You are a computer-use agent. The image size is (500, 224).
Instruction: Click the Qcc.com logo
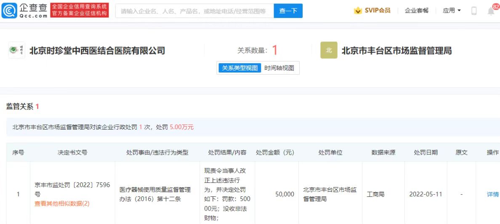point(24,10)
